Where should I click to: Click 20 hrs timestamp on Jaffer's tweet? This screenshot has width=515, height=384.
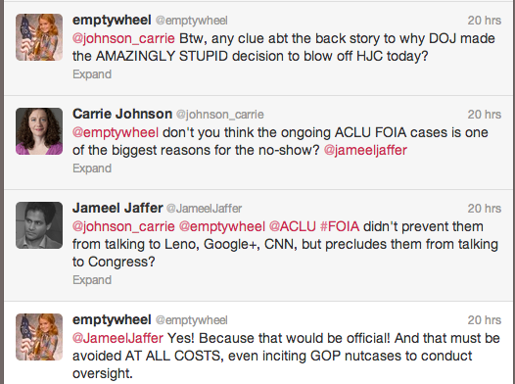point(485,209)
